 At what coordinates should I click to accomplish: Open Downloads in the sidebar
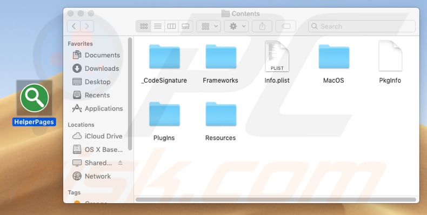pos(96,69)
